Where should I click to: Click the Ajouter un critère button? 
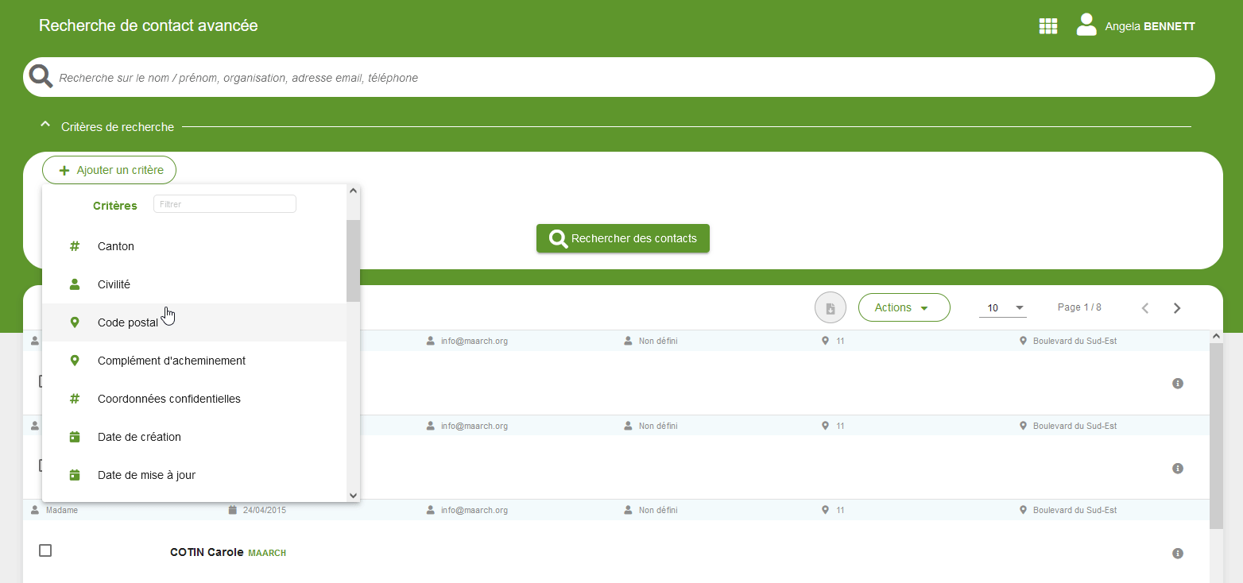[110, 170]
